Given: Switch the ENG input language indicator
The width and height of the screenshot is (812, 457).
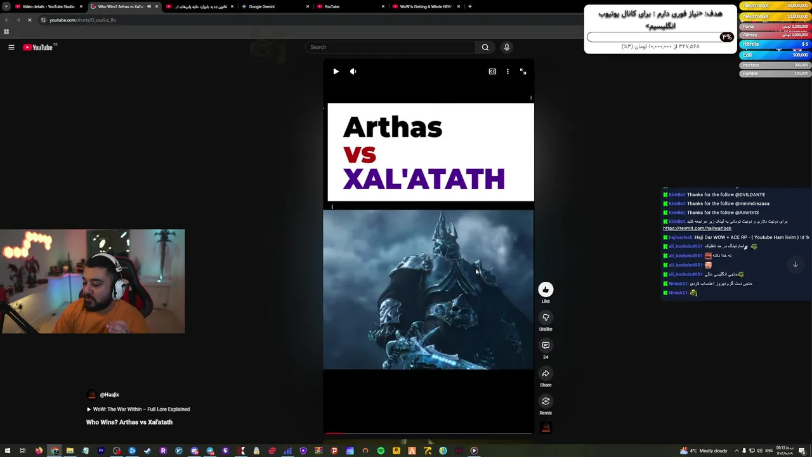Looking at the screenshot, I should pos(769,451).
